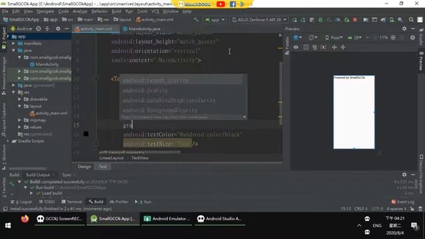Open the AVD Manager icon in toolbar
This screenshot has width=425, height=239.
click(x=392, y=20)
